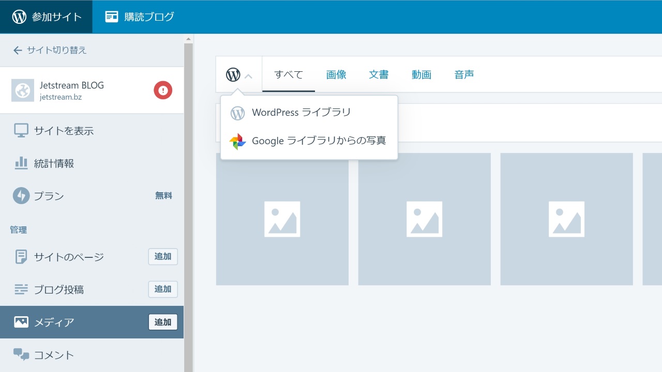Click the red site warning alert icon
Screen dimensions: 662x372
[x=163, y=90]
